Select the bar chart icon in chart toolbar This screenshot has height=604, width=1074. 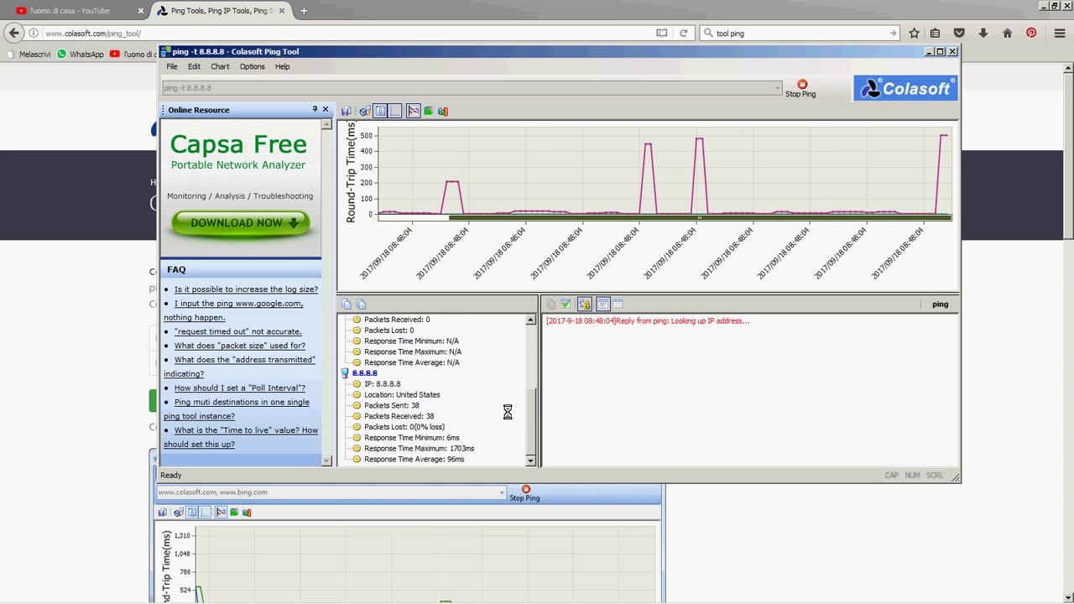(443, 111)
